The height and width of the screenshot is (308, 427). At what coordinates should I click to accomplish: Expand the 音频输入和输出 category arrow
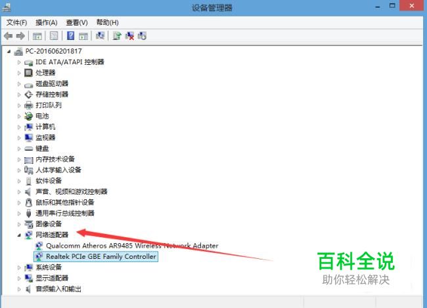19,289
